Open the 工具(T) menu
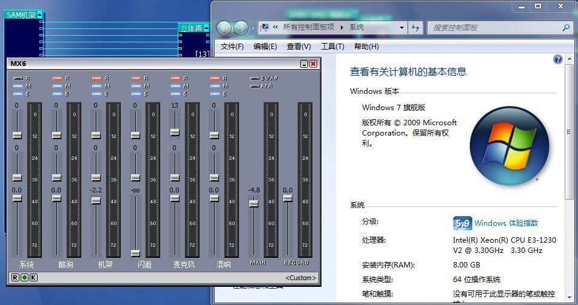Screen dimensions: 578x305 click(x=332, y=47)
